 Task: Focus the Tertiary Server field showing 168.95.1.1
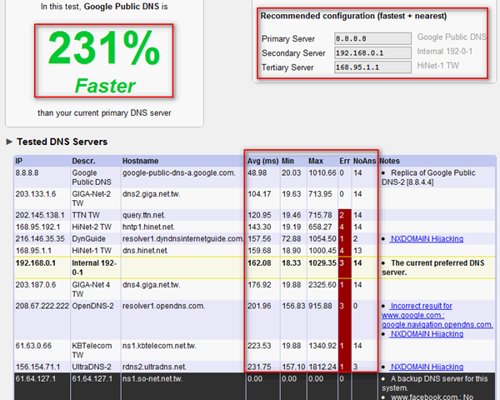coord(372,67)
